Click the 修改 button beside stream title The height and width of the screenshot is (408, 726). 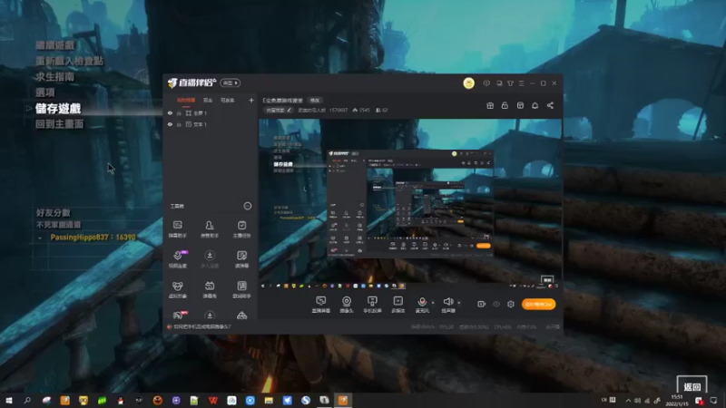point(315,101)
